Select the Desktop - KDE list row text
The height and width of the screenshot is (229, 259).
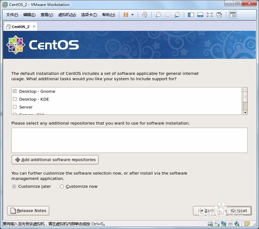(34, 99)
